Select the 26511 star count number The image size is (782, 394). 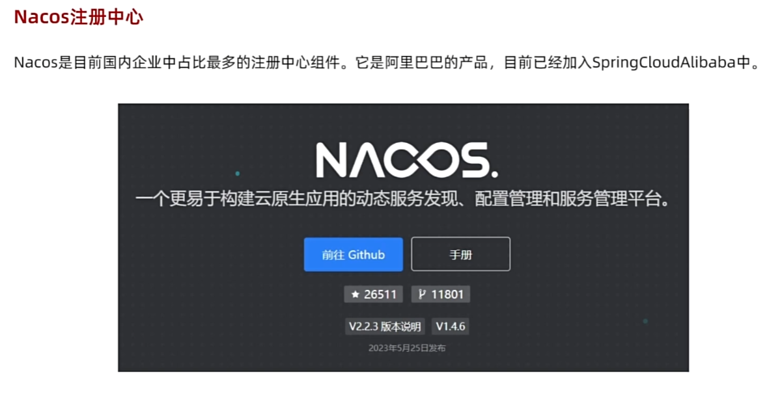click(380, 295)
